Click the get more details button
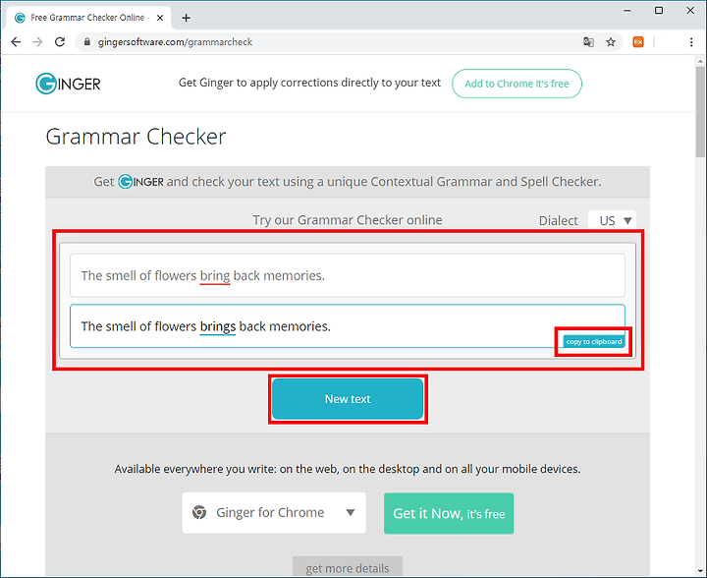The image size is (707, 578). pos(348,567)
